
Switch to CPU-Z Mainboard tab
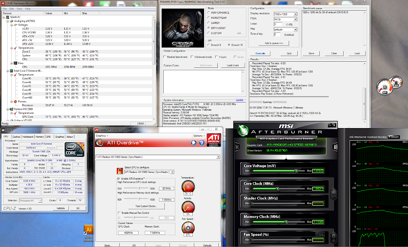tap(28, 137)
